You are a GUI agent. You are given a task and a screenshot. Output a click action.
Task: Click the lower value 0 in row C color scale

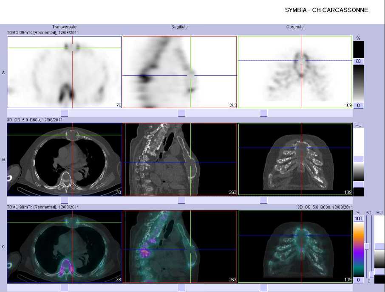pos(359,280)
